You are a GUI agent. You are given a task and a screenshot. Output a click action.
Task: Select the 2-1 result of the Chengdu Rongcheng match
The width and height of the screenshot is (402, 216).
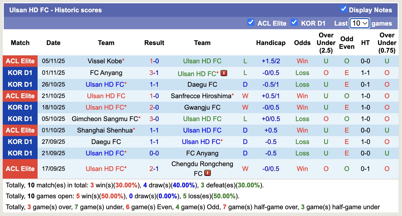(x=154, y=169)
